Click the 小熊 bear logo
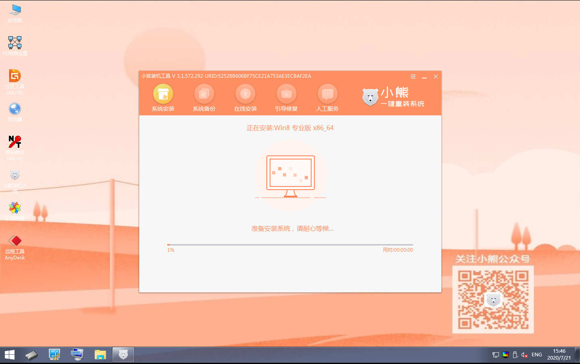The height and width of the screenshot is (364, 580). coord(370,97)
